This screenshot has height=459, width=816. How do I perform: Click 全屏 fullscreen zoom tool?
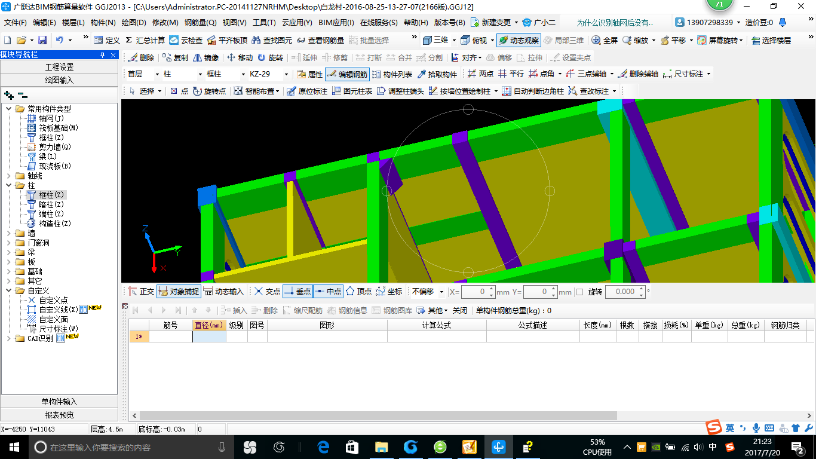click(x=605, y=40)
